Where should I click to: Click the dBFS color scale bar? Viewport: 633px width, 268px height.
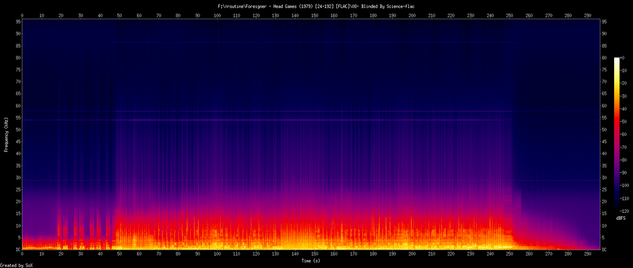click(x=616, y=135)
